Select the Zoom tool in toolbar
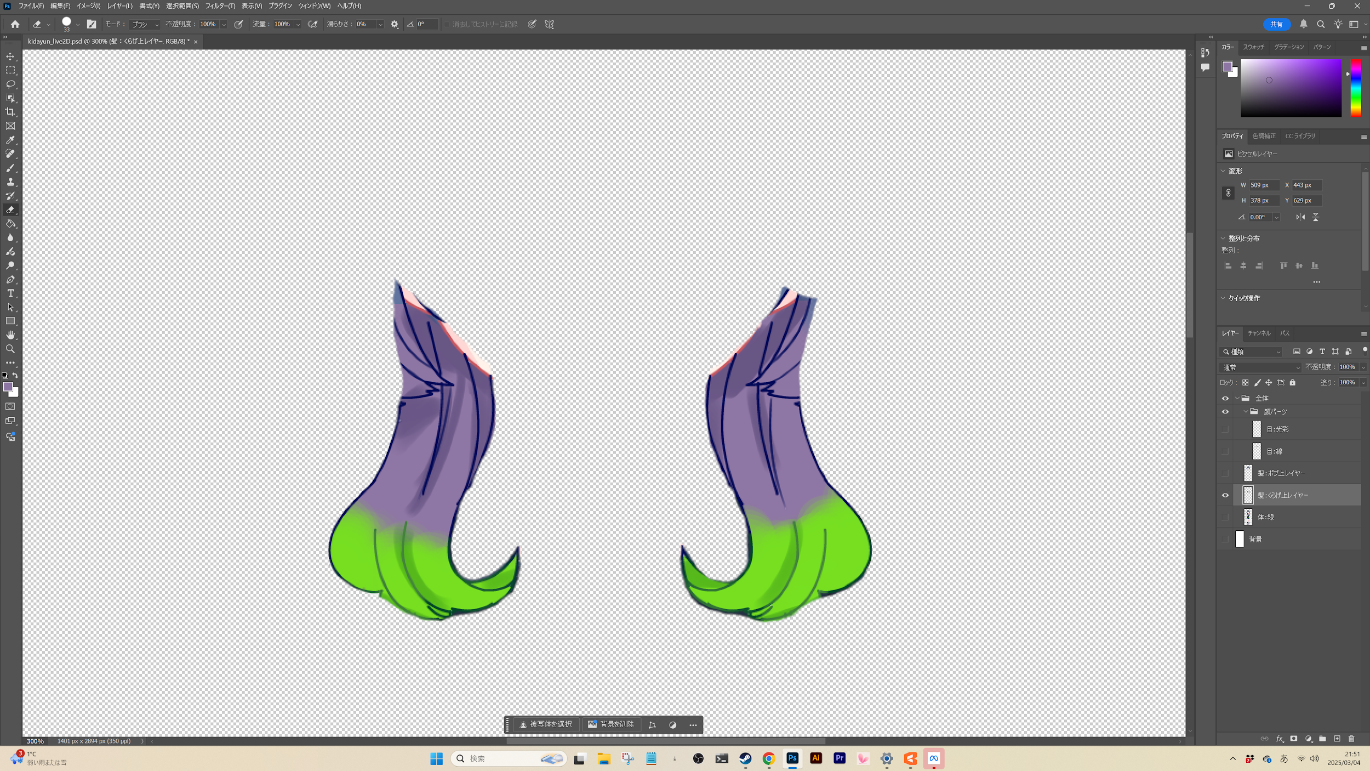This screenshot has width=1370, height=771. pos(10,349)
